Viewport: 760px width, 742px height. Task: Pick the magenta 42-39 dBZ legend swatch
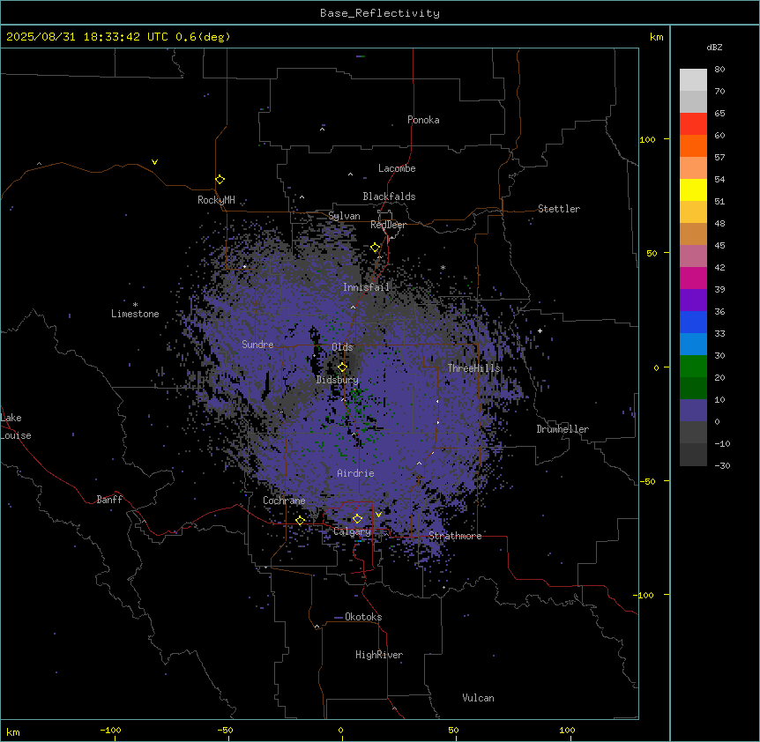pyautogui.click(x=693, y=278)
